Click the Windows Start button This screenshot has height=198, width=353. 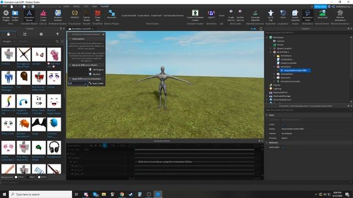[4, 194]
